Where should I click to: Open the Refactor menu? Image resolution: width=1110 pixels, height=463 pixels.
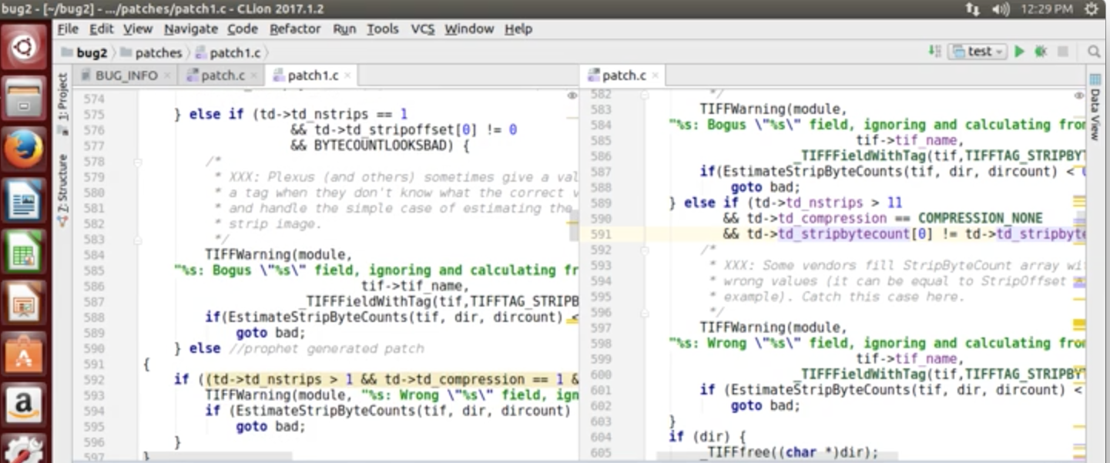click(294, 29)
